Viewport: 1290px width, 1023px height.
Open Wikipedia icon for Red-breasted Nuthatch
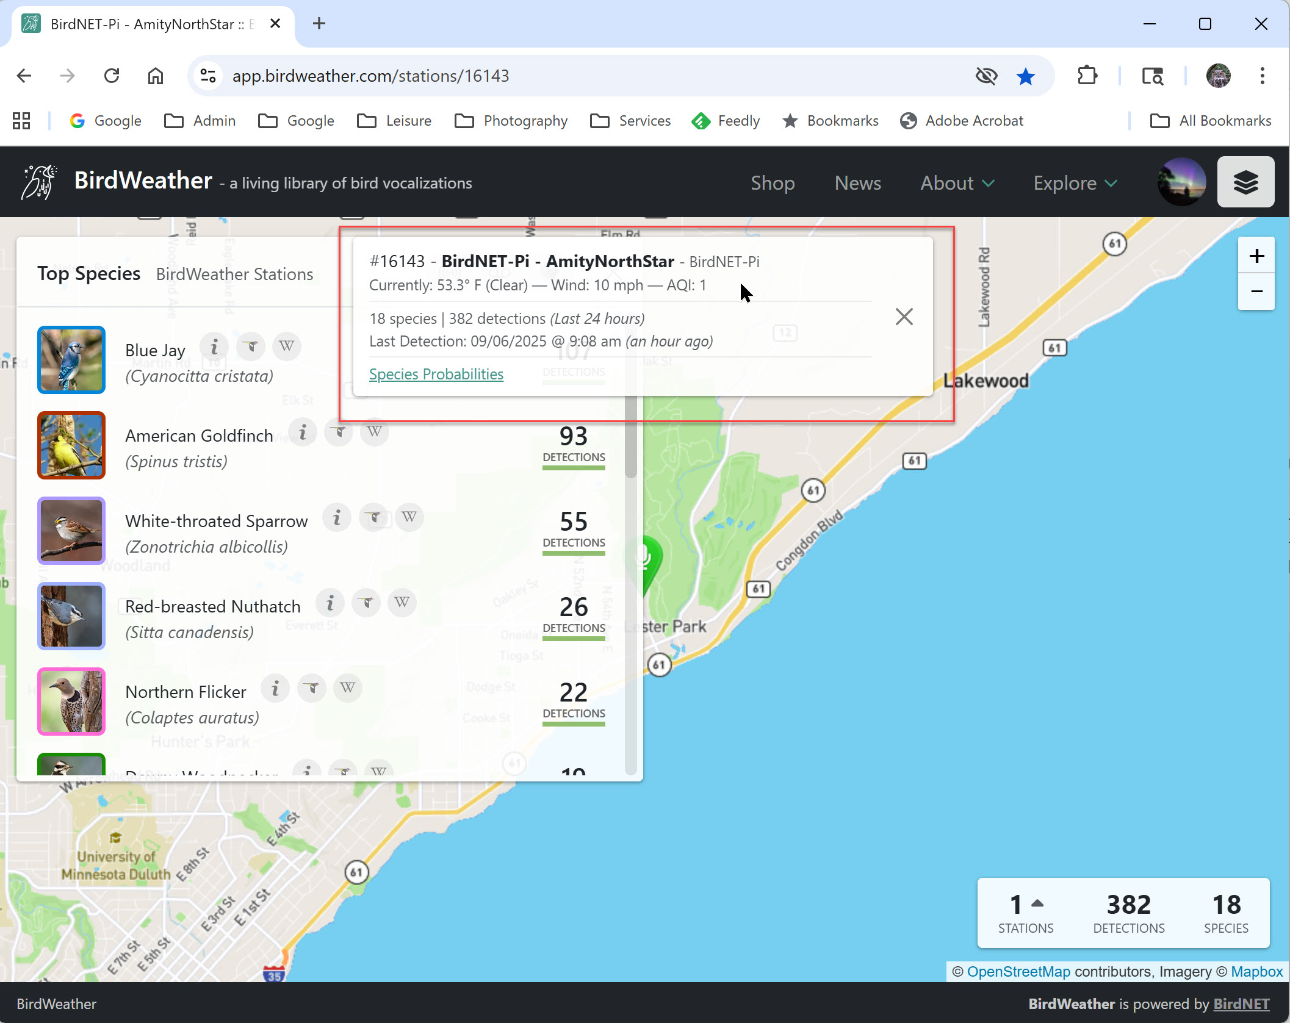(x=402, y=603)
